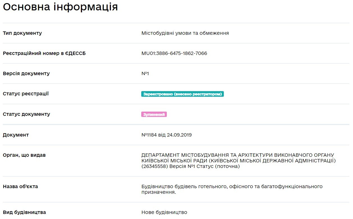Viewport: 353px width, 219px height.
Task: Click the "Реєстраційний номер в ЄДЕССБ" label
Action: 44,53
